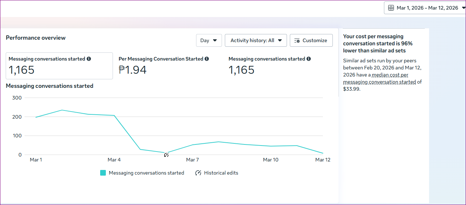
Task: Click the Customize button label
Action: coord(315,40)
